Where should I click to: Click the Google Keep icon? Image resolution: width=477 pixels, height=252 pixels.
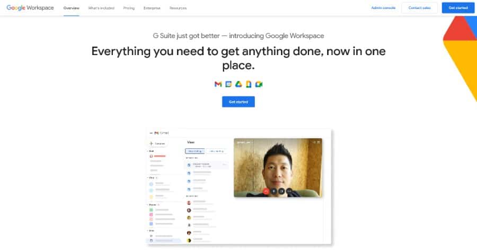tap(249, 84)
